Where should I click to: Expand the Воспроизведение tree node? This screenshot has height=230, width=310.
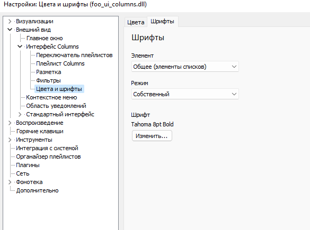coord(10,123)
